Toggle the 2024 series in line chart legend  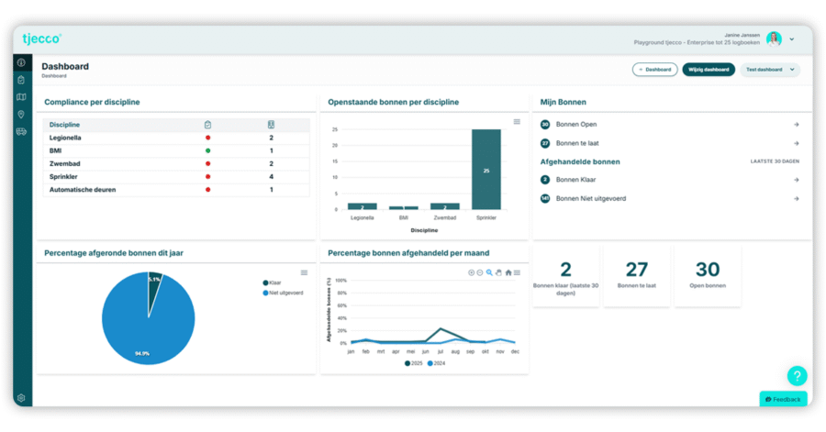436,363
